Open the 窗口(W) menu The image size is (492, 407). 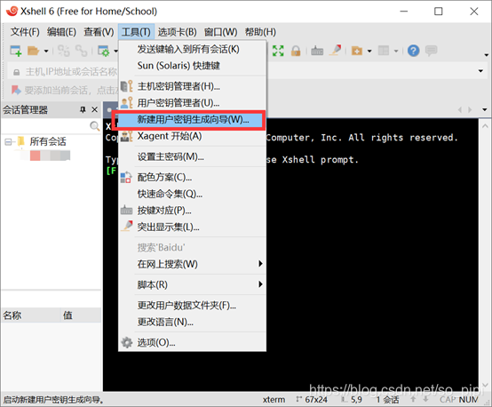click(220, 32)
